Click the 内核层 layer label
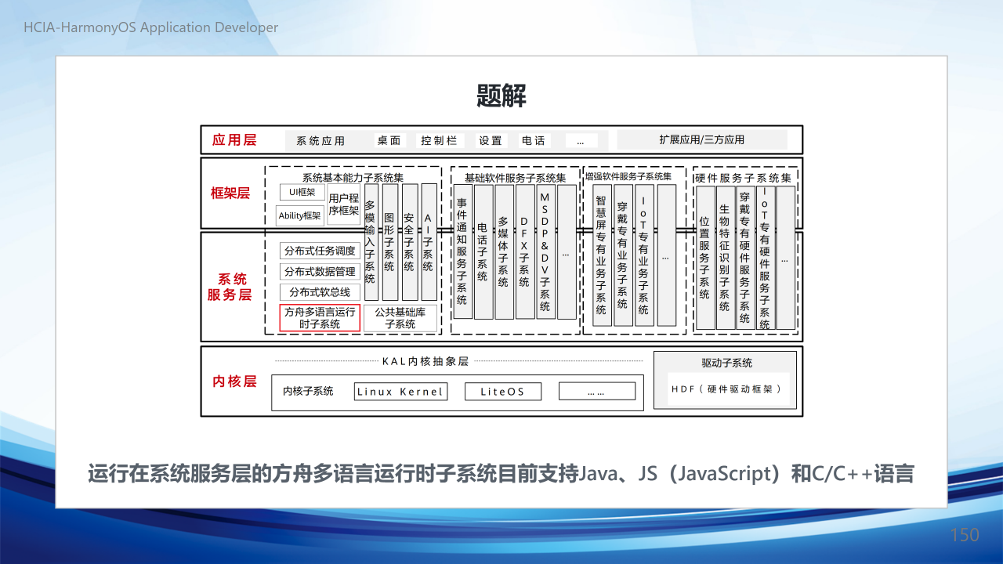 [234, 381]
